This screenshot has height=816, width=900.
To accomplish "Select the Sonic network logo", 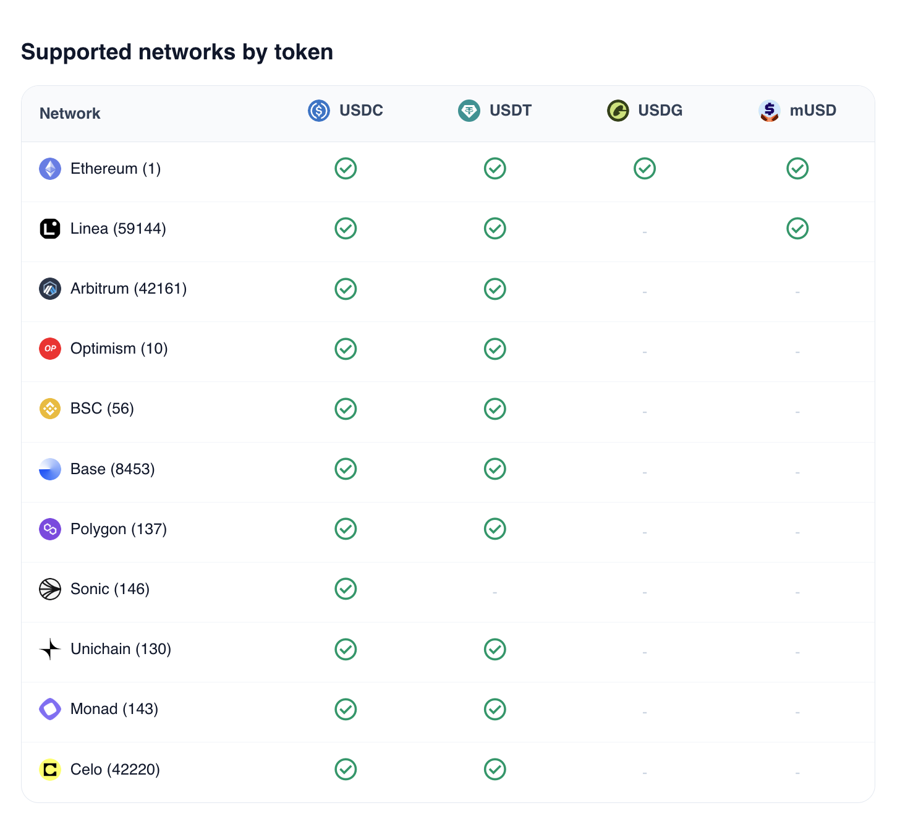I will click(50, 589).
